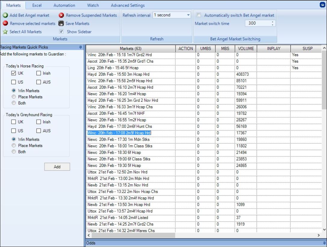The height and width of the screenshot is (247, 327).
Task: Click the red X Remove Suspended Markets icon
Action: coord(61,15)
